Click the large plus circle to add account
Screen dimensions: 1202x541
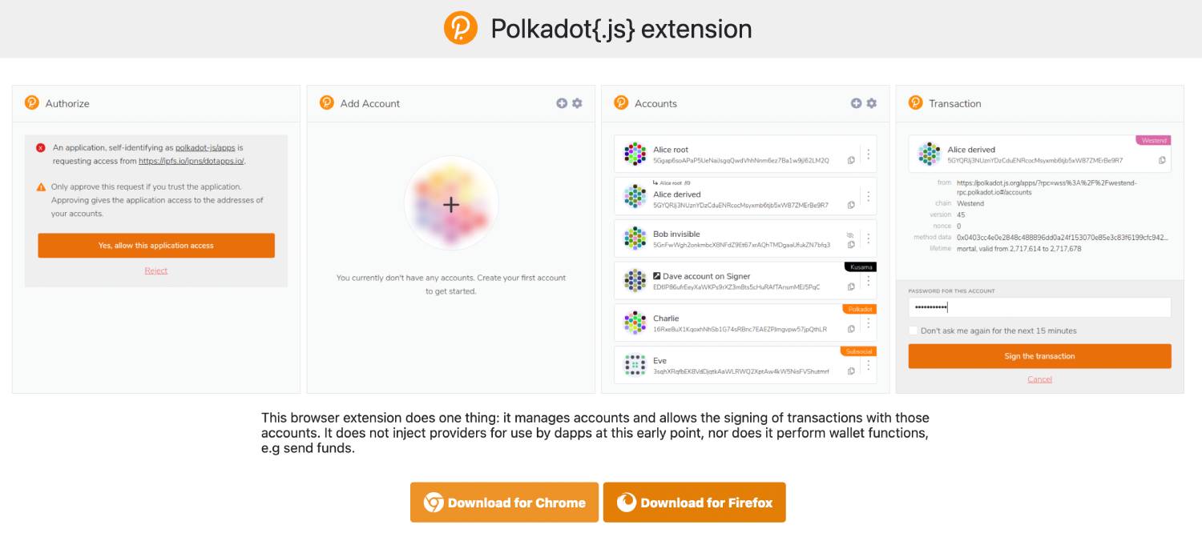pyautogui.click(x=451, y=205)
